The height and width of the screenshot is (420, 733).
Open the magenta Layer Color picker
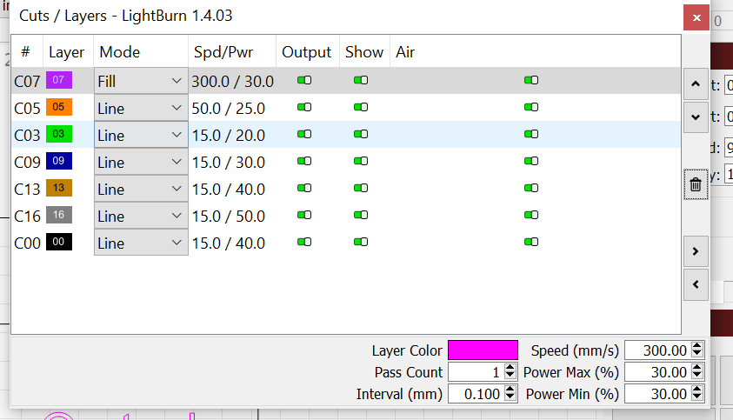coord(483,350)
